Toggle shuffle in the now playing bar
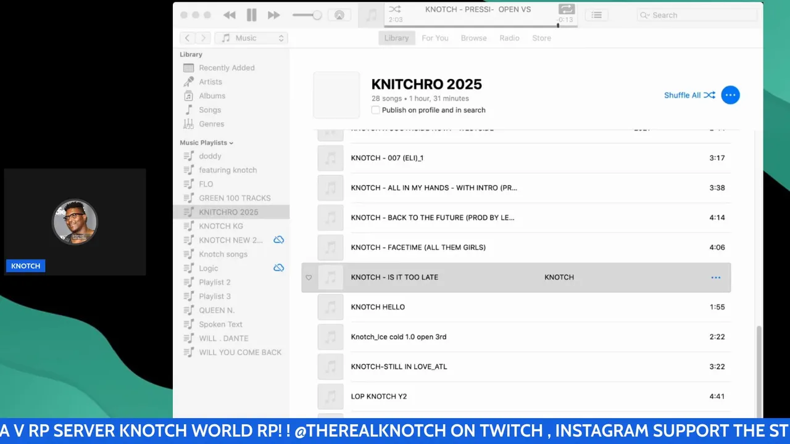Screen dimensions: 790x444 click(x=394, y=9)
